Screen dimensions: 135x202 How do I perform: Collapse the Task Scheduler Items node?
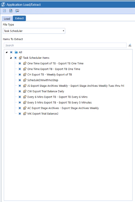[x=11, y=58]
